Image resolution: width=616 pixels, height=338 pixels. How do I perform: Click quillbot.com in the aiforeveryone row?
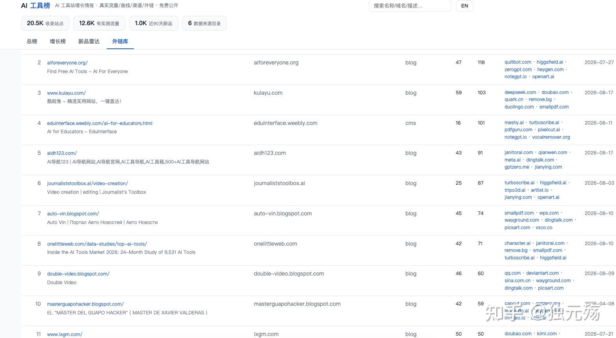click(518, 62)
